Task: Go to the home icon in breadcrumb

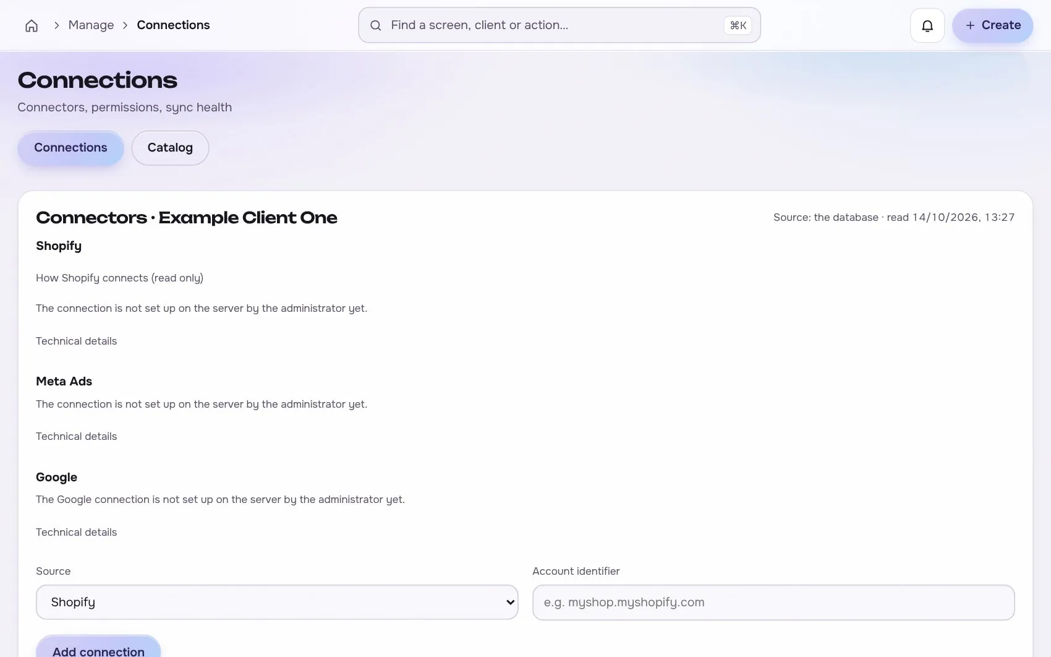Action: 32,25
